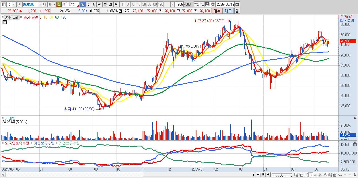Choose the 30 interval preset
The height and width of the screenshot is (178, 358).
149,4
